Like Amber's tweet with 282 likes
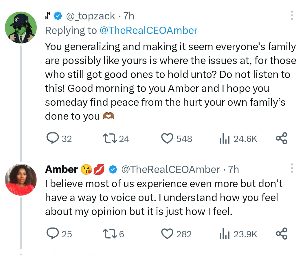Viewport: 305px width, 255px height. coord(167,234)
